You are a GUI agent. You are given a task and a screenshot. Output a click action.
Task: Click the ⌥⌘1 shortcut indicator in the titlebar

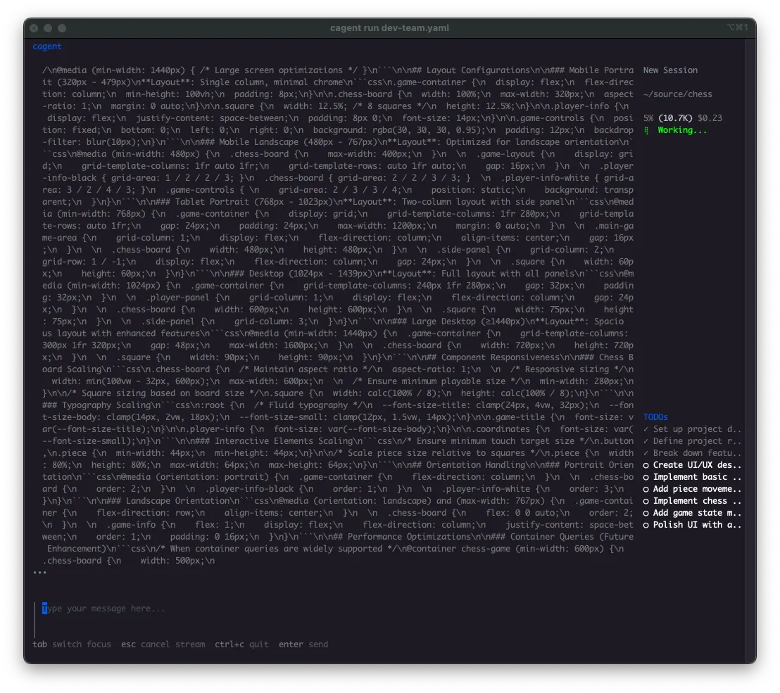click(737, 28)
